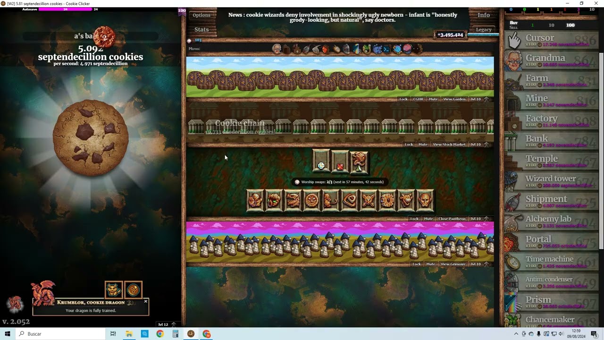Click the empty Ruby slot in Pantheon
Screen dimensions: 604x340
point(340,161)
